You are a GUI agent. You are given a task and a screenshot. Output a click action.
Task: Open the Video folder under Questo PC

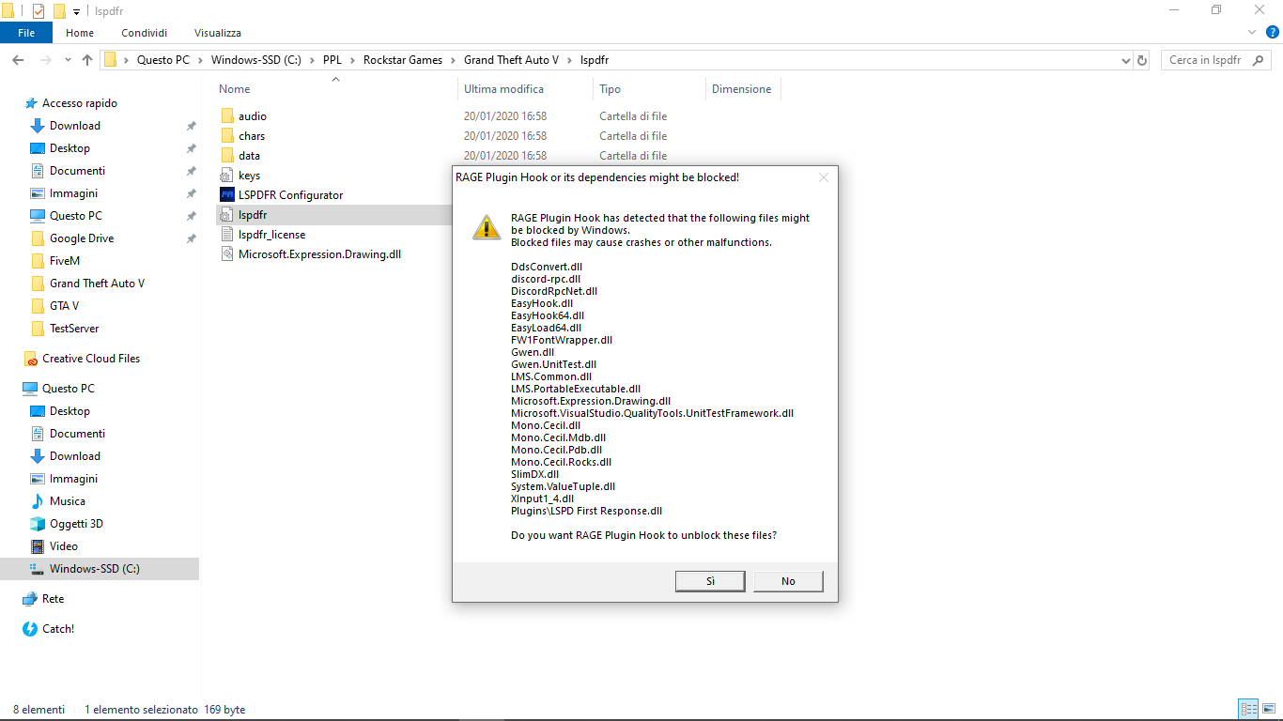(x=64, y=546)
